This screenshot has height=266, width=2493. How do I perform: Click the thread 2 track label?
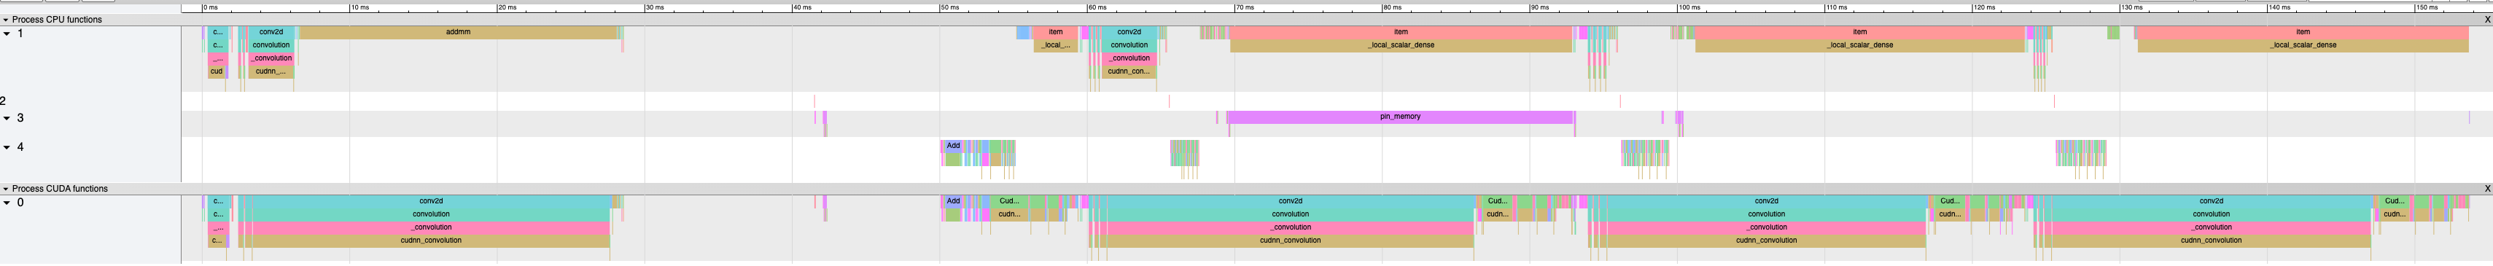coord(4,101)
